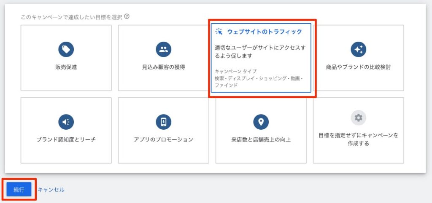Click the このキャンペーンで達成したい目標を選択 heading
This screenshot has width=432, height=203.
71,17
